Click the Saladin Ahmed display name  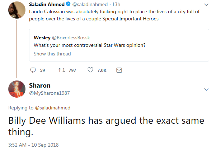click(46, 4)
